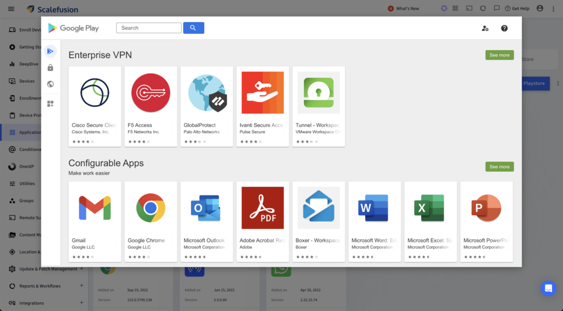Screen dimensions: 563x311
Task: Open the admin settings person-gear icon
Action: [x=485, y=29]
